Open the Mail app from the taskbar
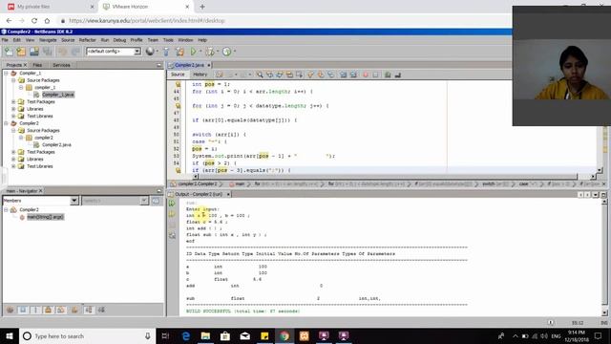611x344 pixels. (244, 335)
